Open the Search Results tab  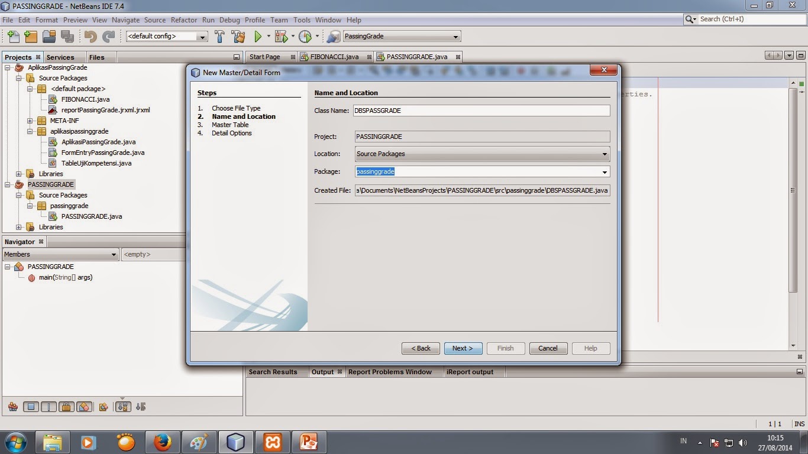tap(273, 372)
